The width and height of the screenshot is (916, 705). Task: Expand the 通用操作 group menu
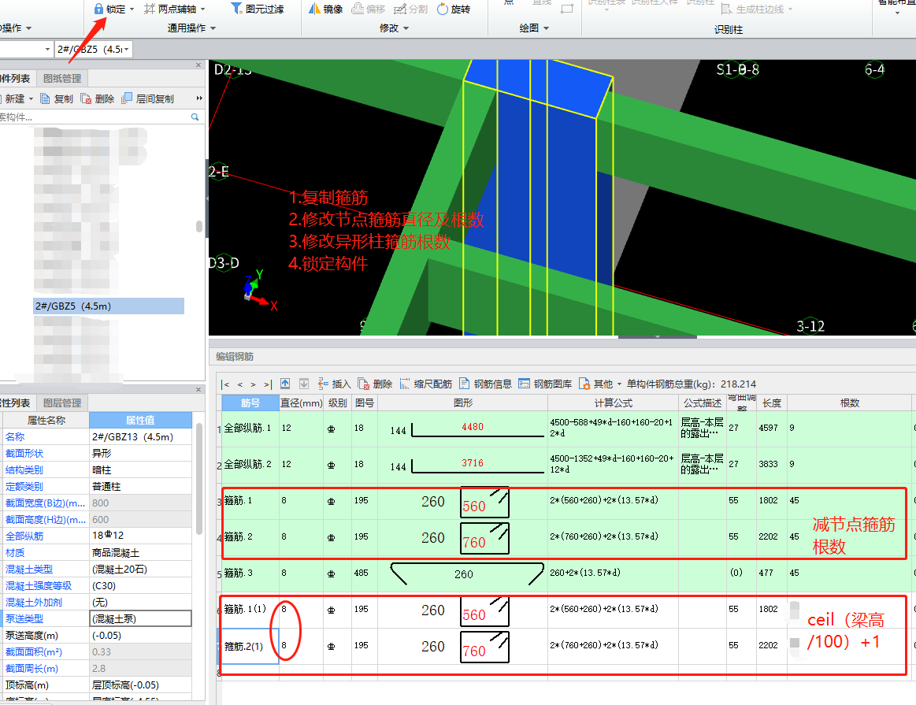191,28
